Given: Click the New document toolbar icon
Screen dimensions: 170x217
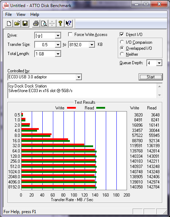Looking at the screenshot, I should [9, 23].
